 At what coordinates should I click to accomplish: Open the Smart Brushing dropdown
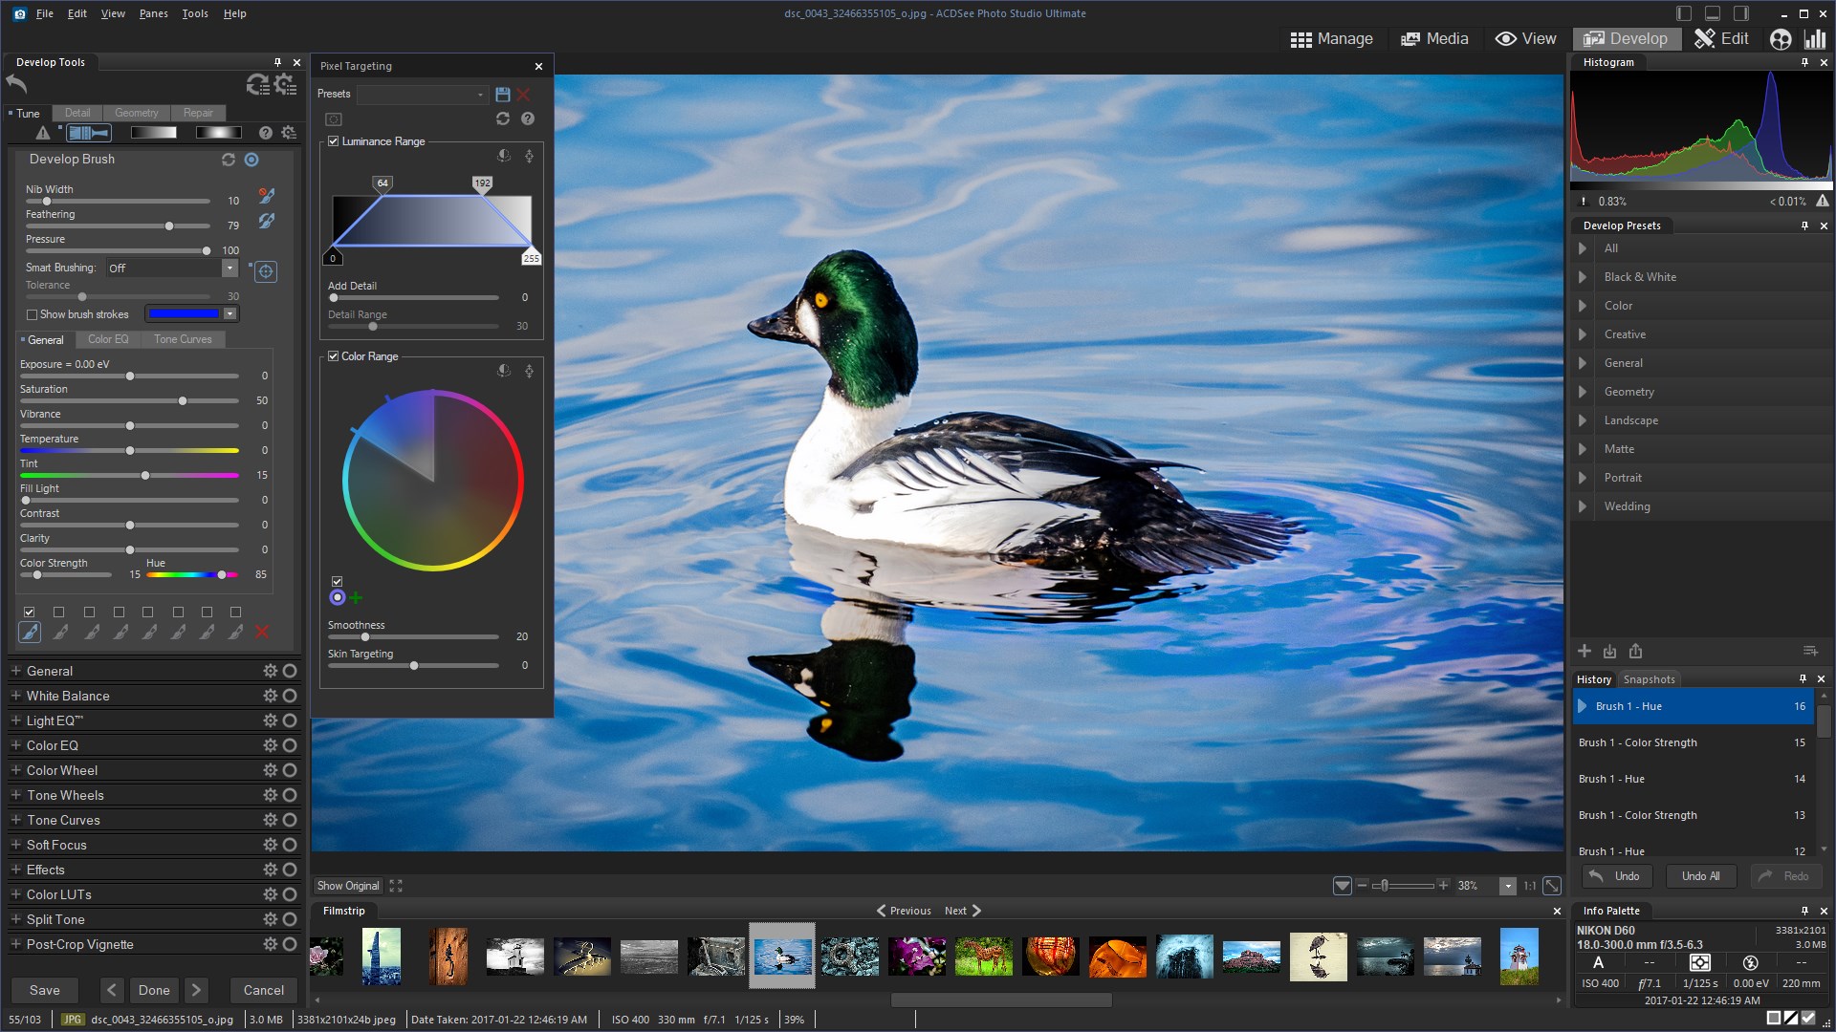tap(229, 269)
